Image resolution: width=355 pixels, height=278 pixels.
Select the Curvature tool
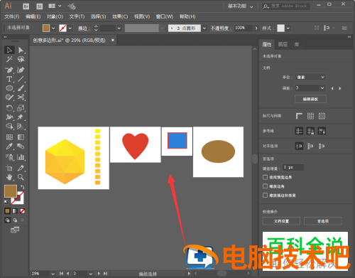tap(21, 70)
